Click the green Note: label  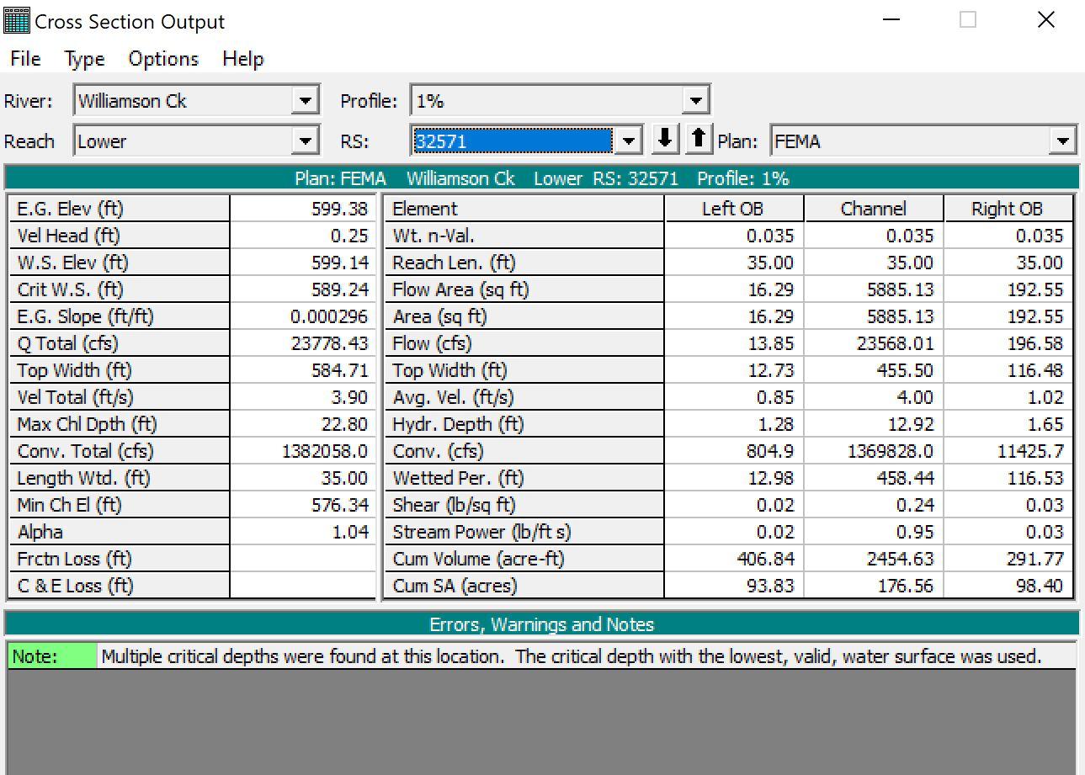click(52, 656)
